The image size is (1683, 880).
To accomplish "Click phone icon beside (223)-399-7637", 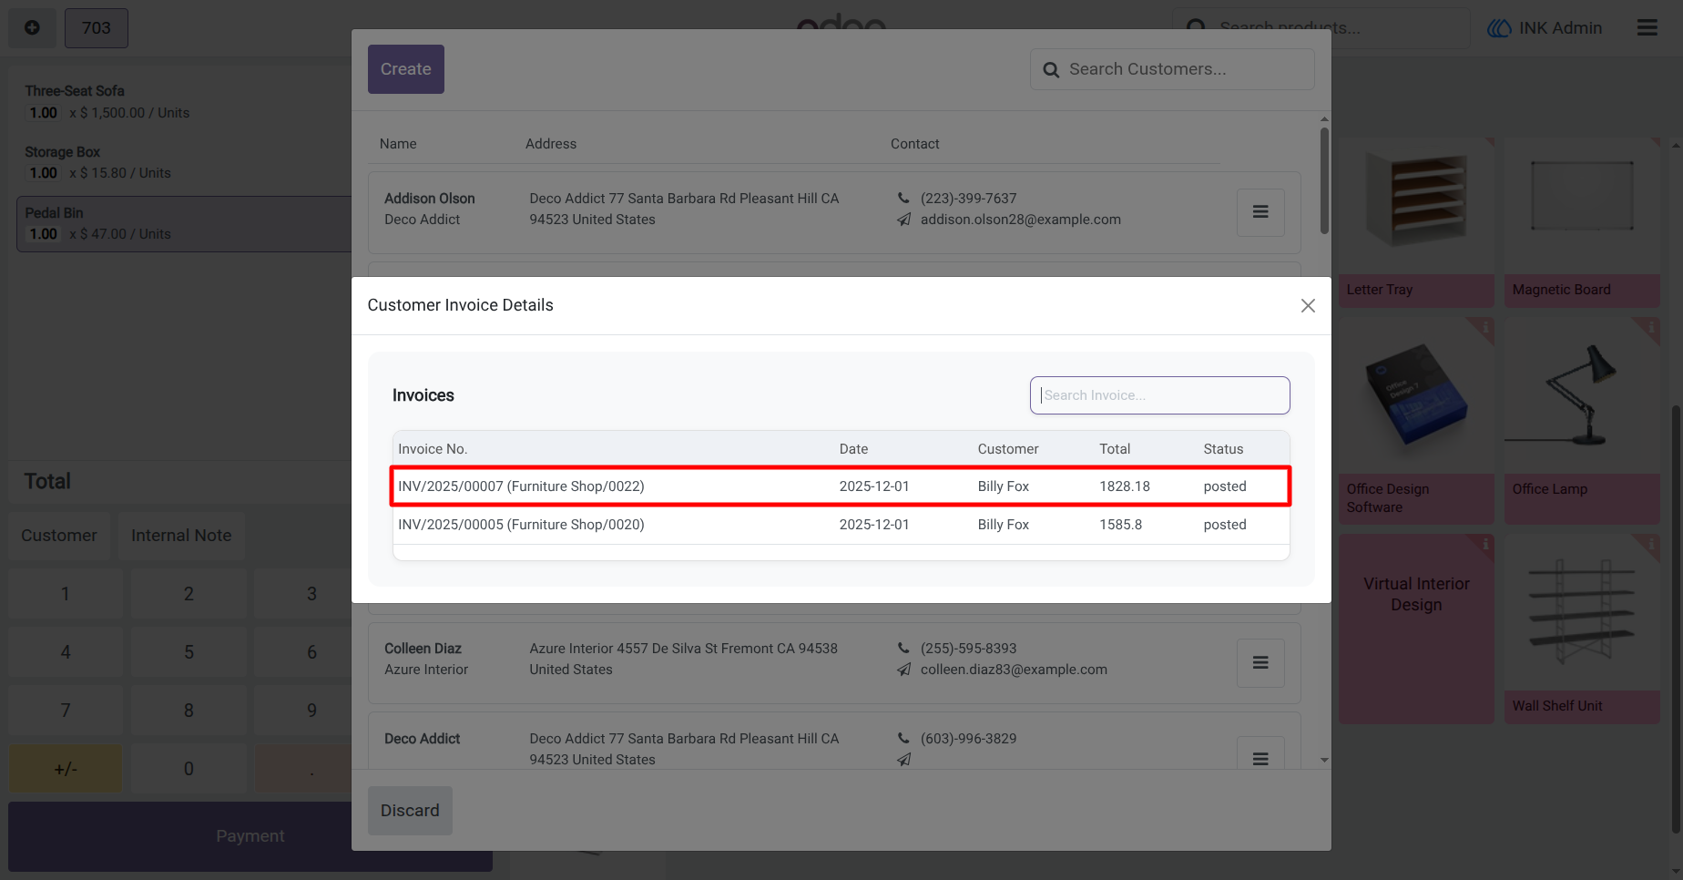I will click(903, 198).
